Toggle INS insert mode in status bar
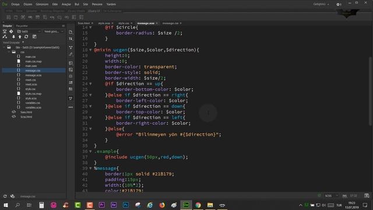This screenshot has height=210, width=373. pos(344,196)
